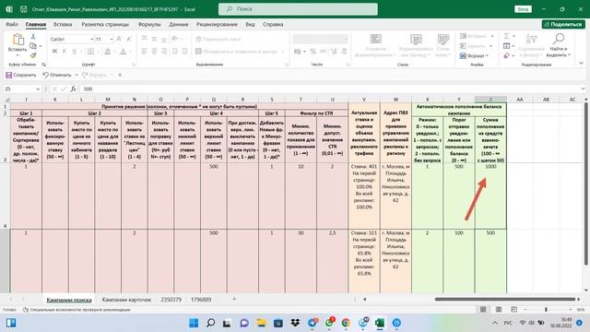
Task: Click the Сохранить button
Action: 21,75
